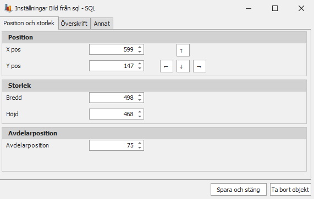Viewport: 314px width, 199px height.
Task: Increase X pos with spinner up arrow
Action: click(140, 47)
